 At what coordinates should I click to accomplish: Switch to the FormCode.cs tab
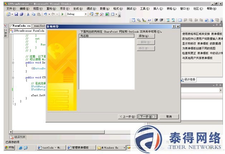[21, 26]
